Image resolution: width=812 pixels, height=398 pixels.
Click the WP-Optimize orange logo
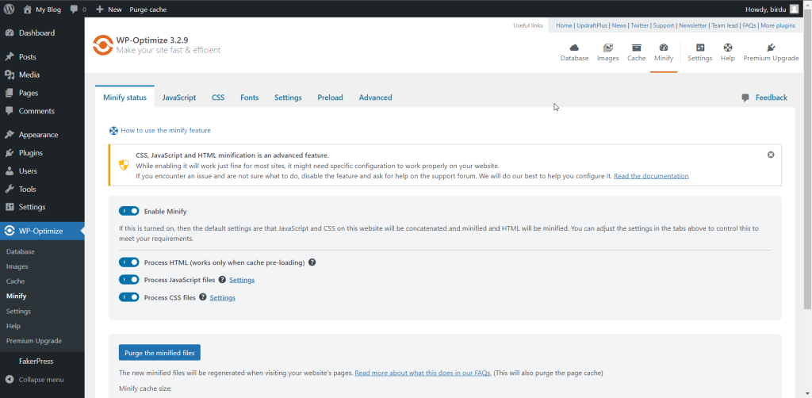[x=102, y=45]
